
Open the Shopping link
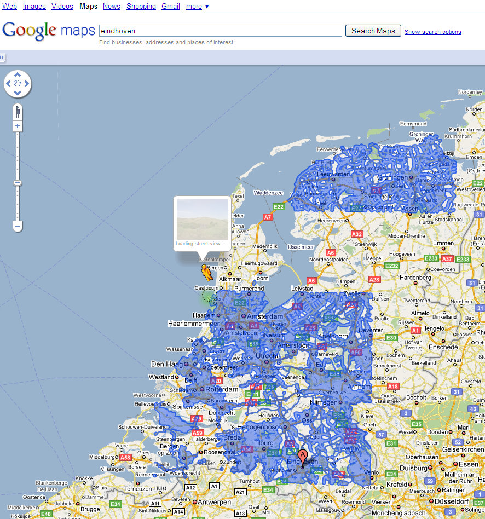pos(141,6)
